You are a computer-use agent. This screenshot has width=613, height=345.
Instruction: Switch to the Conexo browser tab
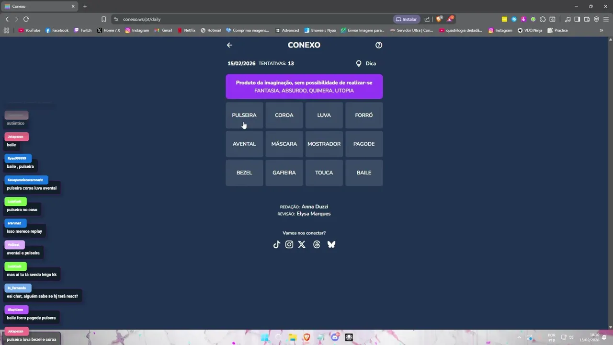[40, 6]
